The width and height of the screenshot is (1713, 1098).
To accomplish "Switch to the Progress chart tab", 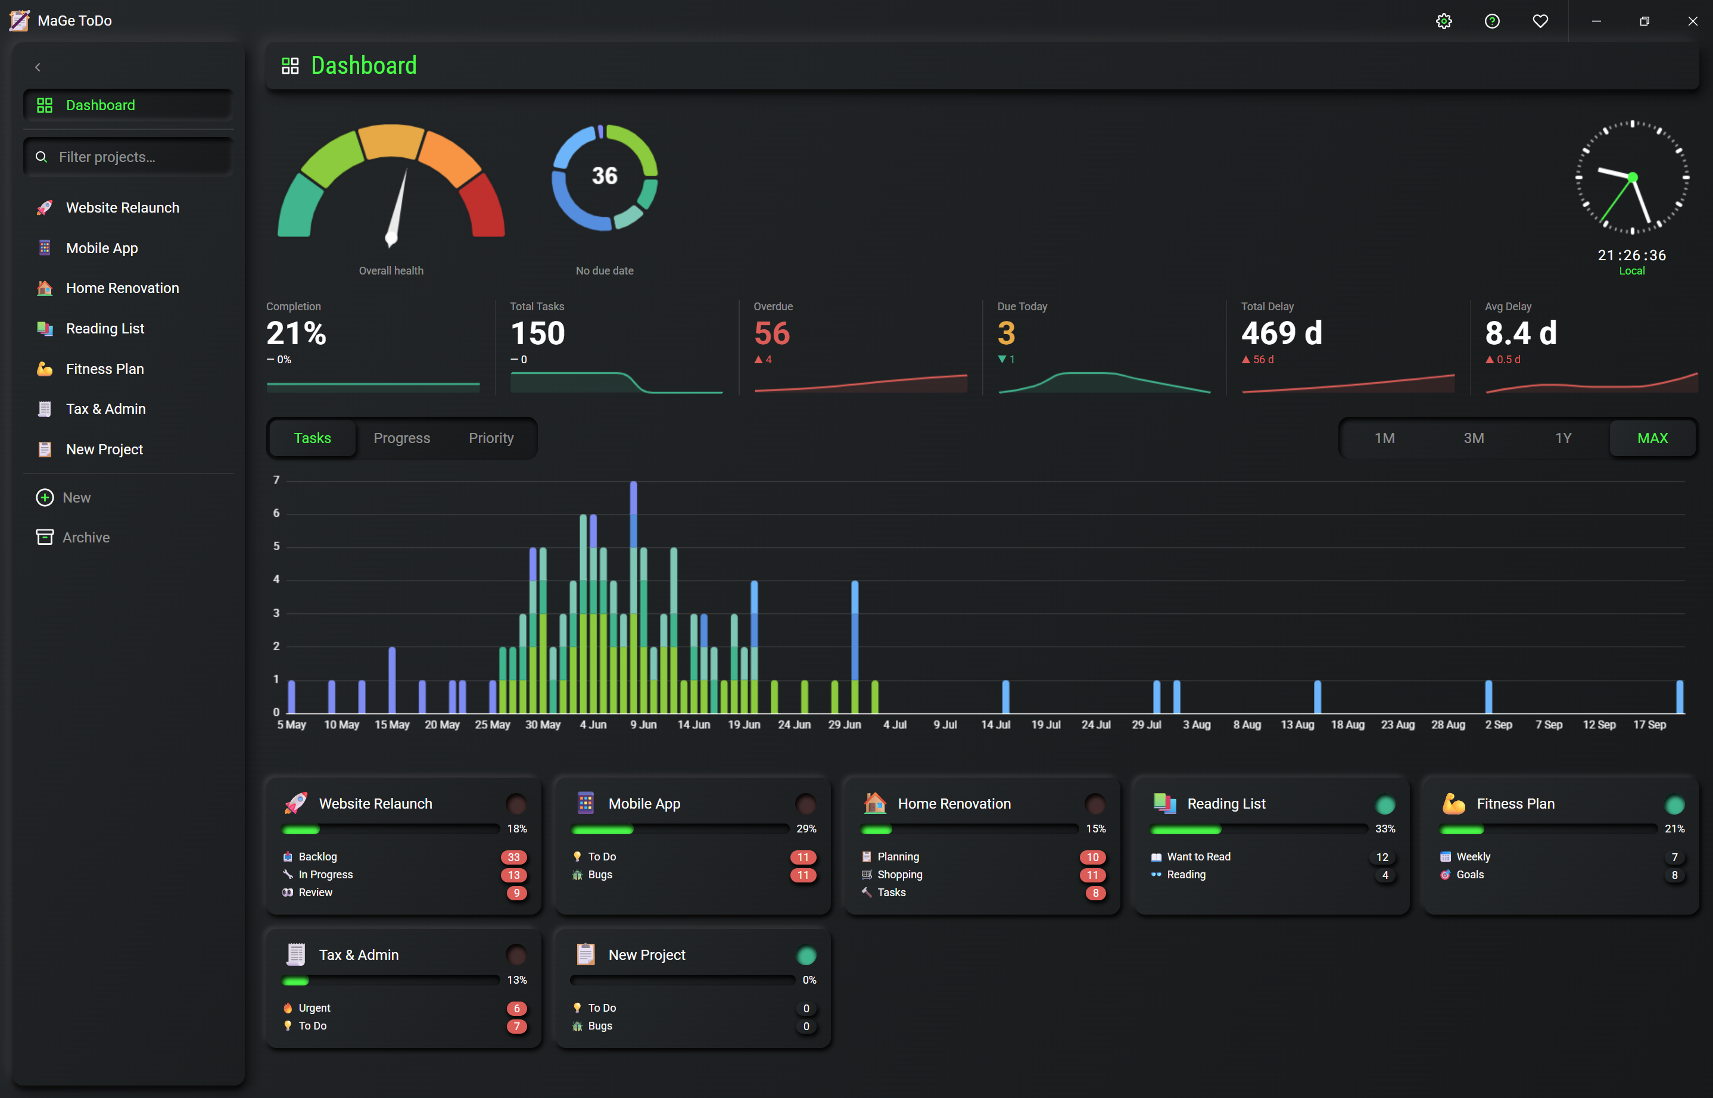I will click(401, 438).
